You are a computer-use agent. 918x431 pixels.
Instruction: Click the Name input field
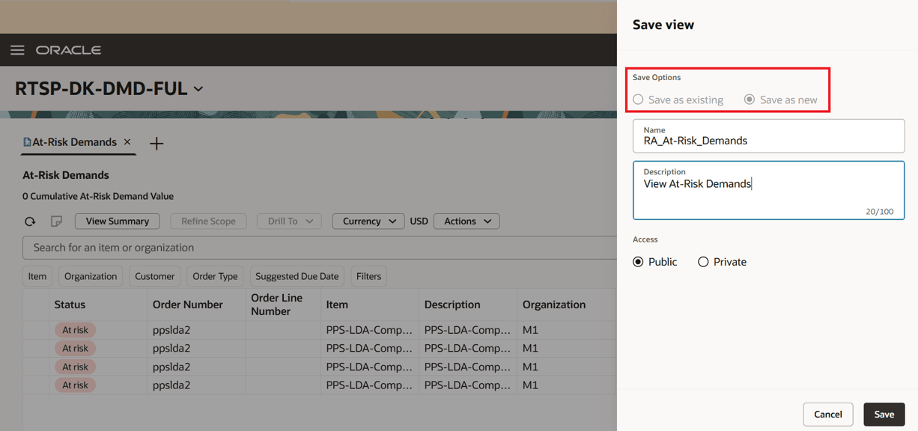click(x=769, y=136)
